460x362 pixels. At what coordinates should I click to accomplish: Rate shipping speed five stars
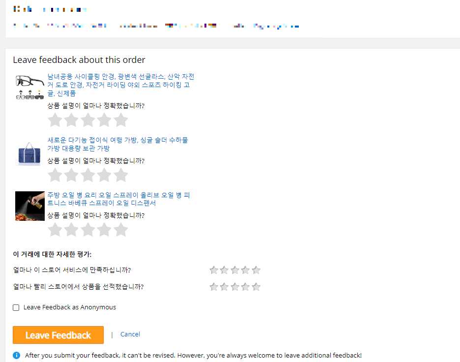click(256, 286)
